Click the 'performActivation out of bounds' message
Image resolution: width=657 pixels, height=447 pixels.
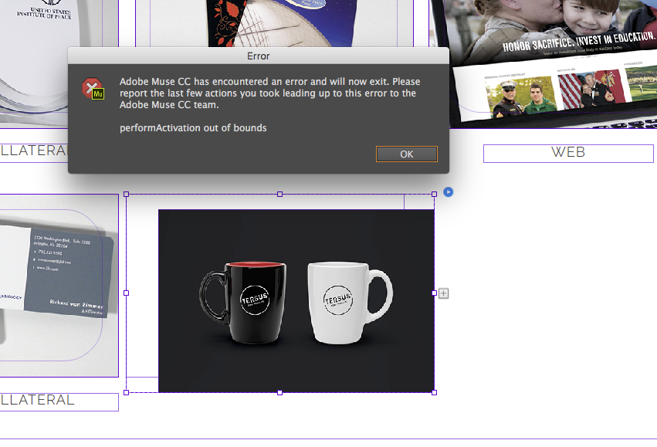click(193, 128)
